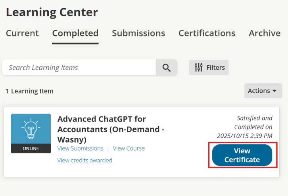This screenshot has width=288, height=196.
Task: Go to the Certifications tab
Action: pos(207,33)
